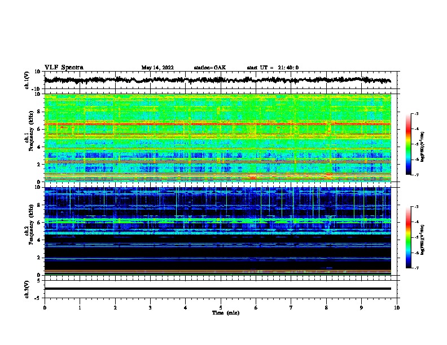
Task: Click inside the ch.2 frequency spectrogram
Action: 217,231
